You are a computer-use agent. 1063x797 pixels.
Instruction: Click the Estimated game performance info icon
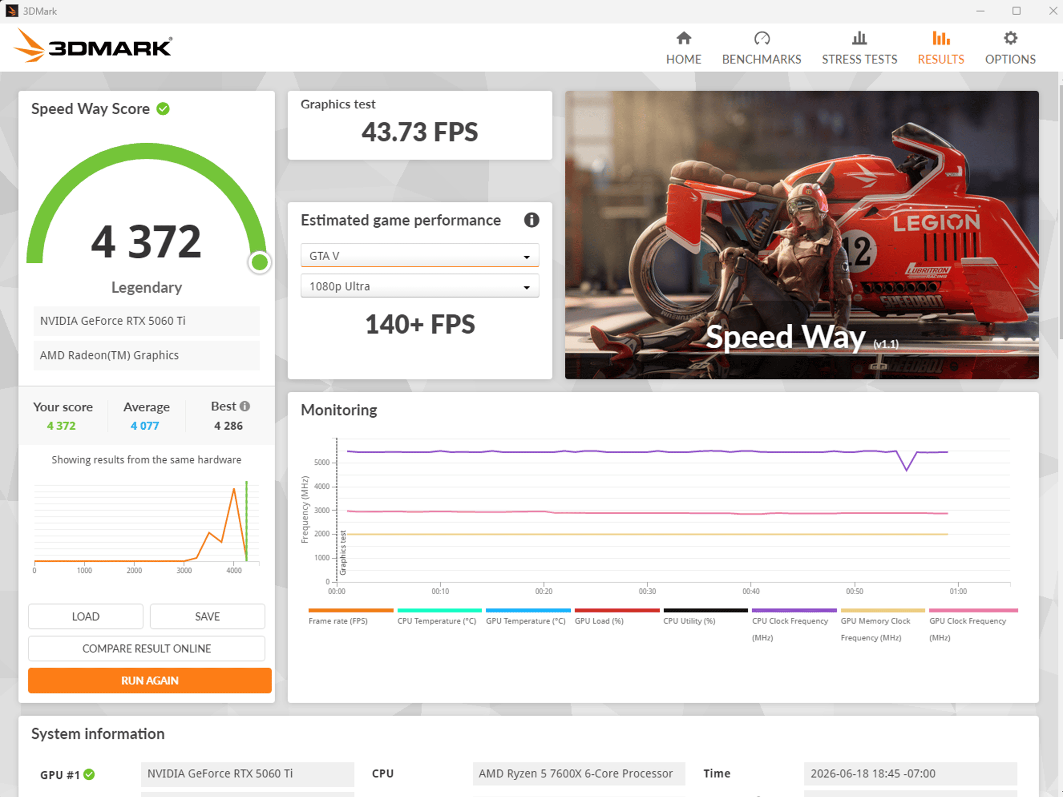531,220
